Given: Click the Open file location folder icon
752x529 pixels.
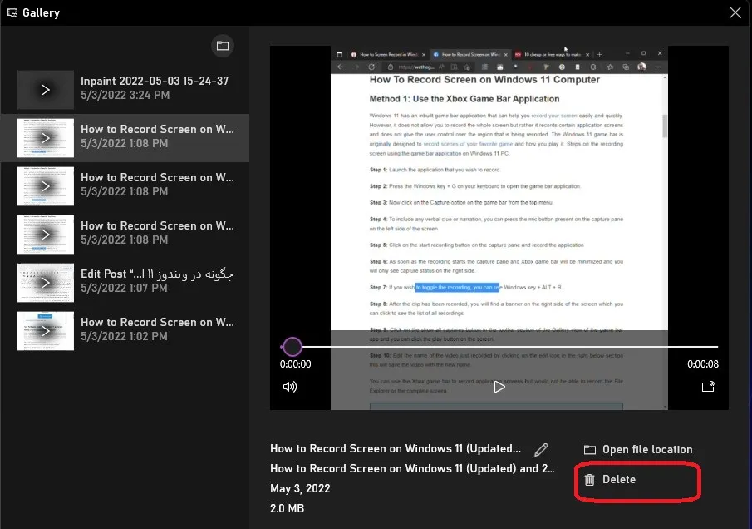Looking at the screenshot, I should coord(590,450).
